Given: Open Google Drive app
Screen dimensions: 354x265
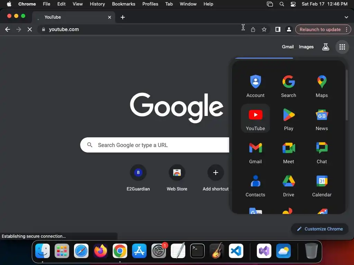Looking at the screenshot, I should (289, 185).
